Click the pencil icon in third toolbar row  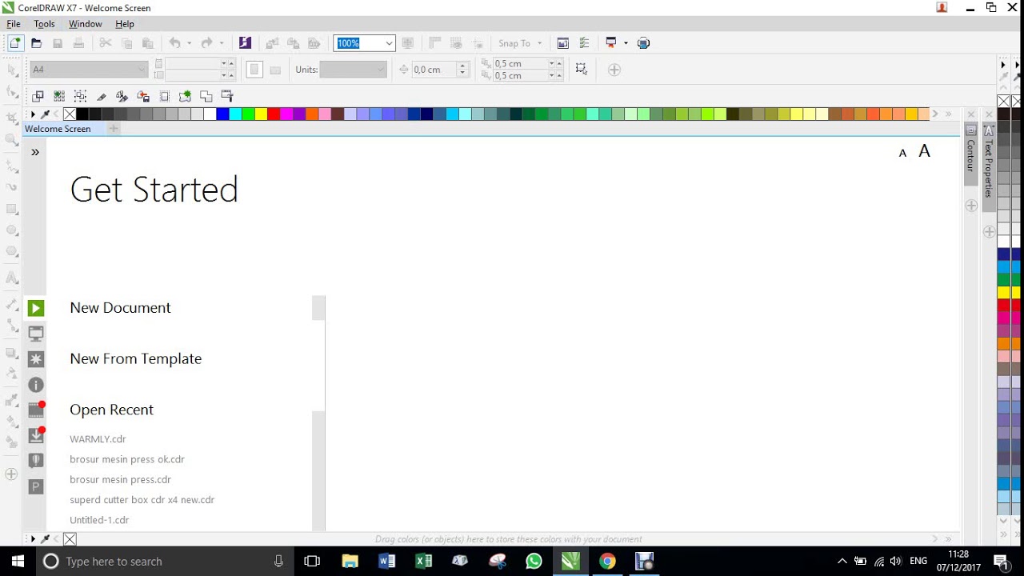click(x=102, y=97)
